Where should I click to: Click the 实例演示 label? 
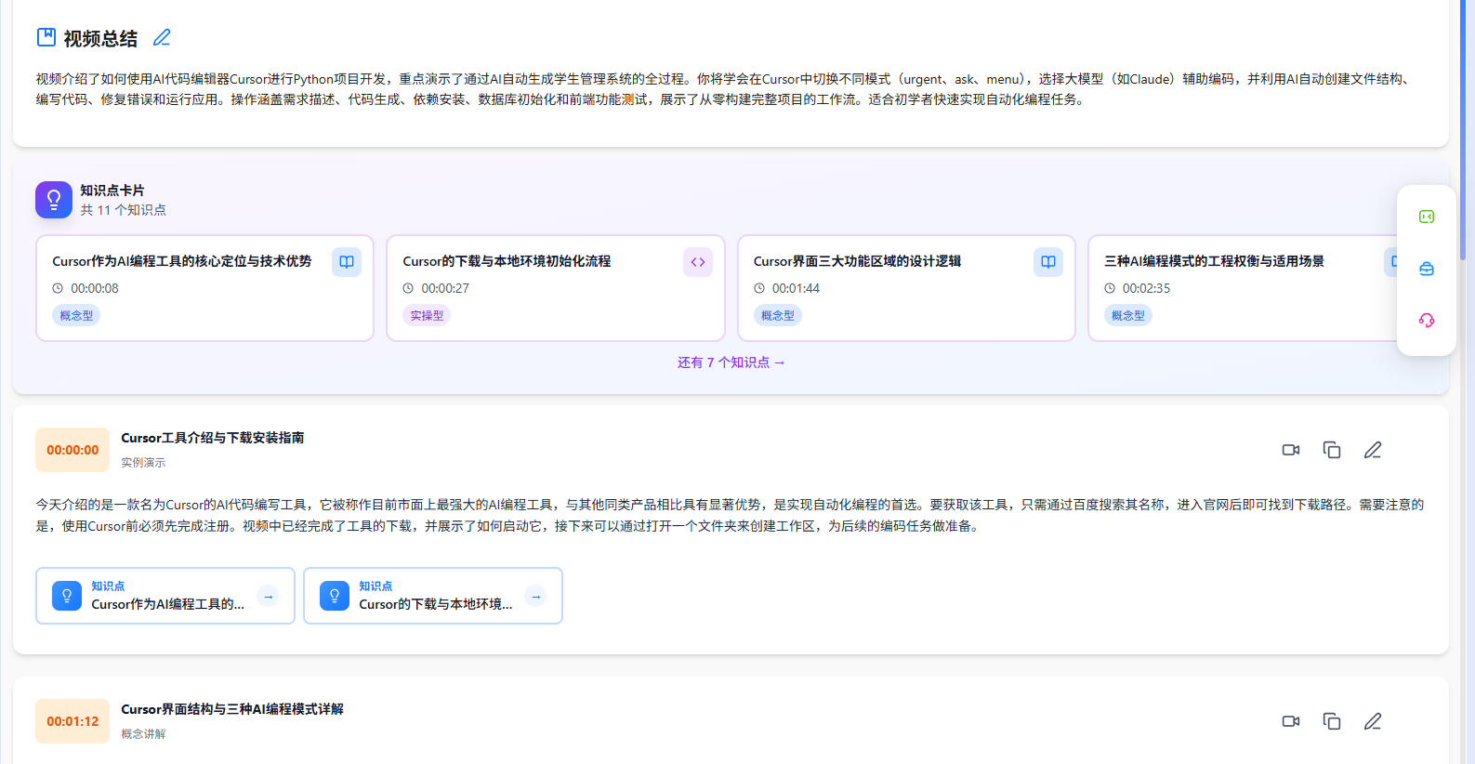coord(143,462)
